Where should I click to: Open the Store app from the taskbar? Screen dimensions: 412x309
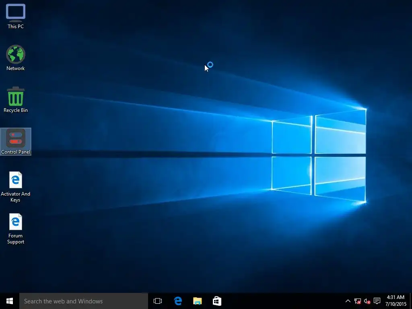click(x=217, y=301)
